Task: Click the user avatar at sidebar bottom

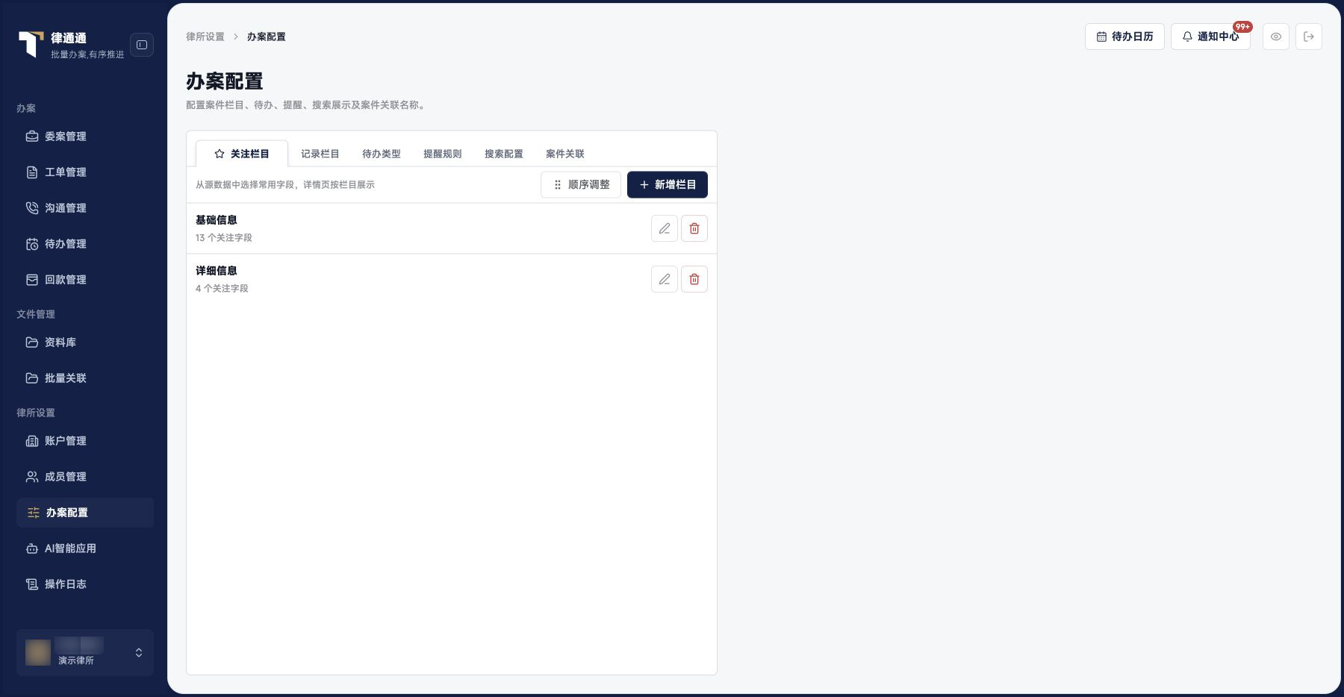Action: [x=38, y=653]
